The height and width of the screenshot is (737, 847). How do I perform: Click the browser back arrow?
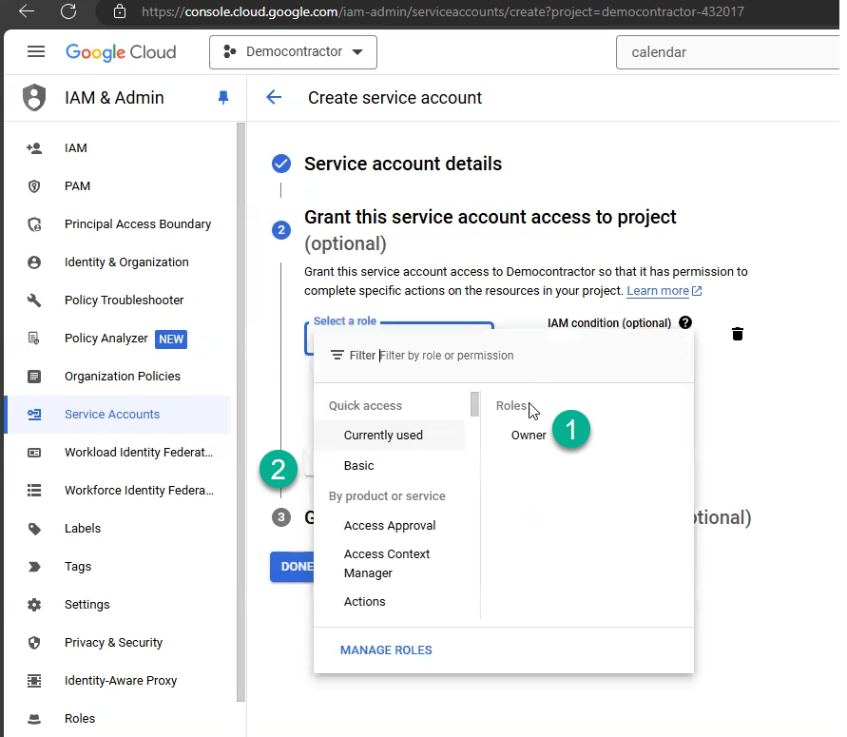[x=26, y=11]
